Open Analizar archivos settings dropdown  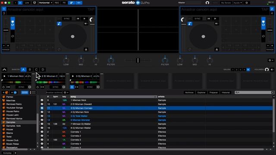(66, 93)
